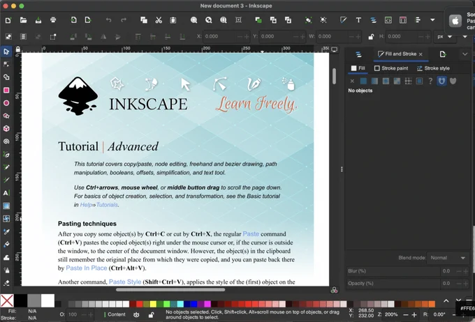The image size is (475, 322).
Task: Set fill to Unset paint question mark
Action: tap(430, 81)
